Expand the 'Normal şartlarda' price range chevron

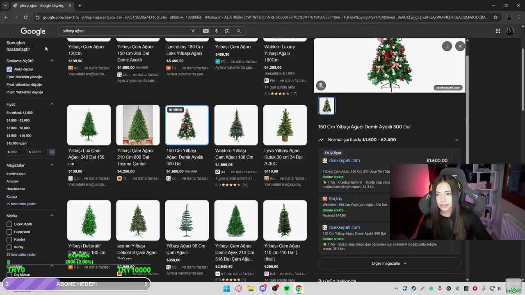tap(457, 140)
